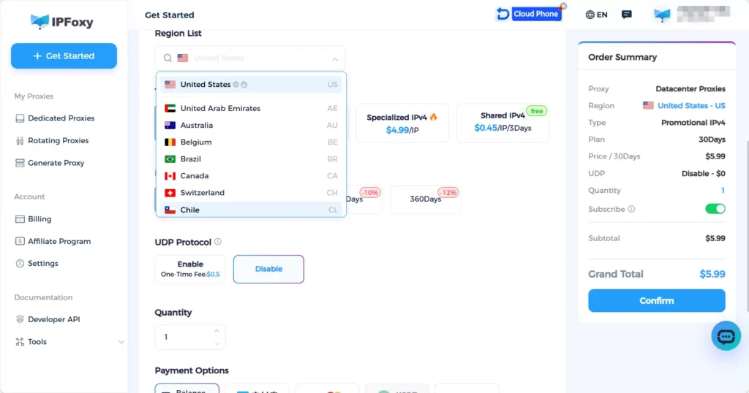Click the IPFoxy logo icon
The height and width of the screenshot is (393, 749).
39,21
